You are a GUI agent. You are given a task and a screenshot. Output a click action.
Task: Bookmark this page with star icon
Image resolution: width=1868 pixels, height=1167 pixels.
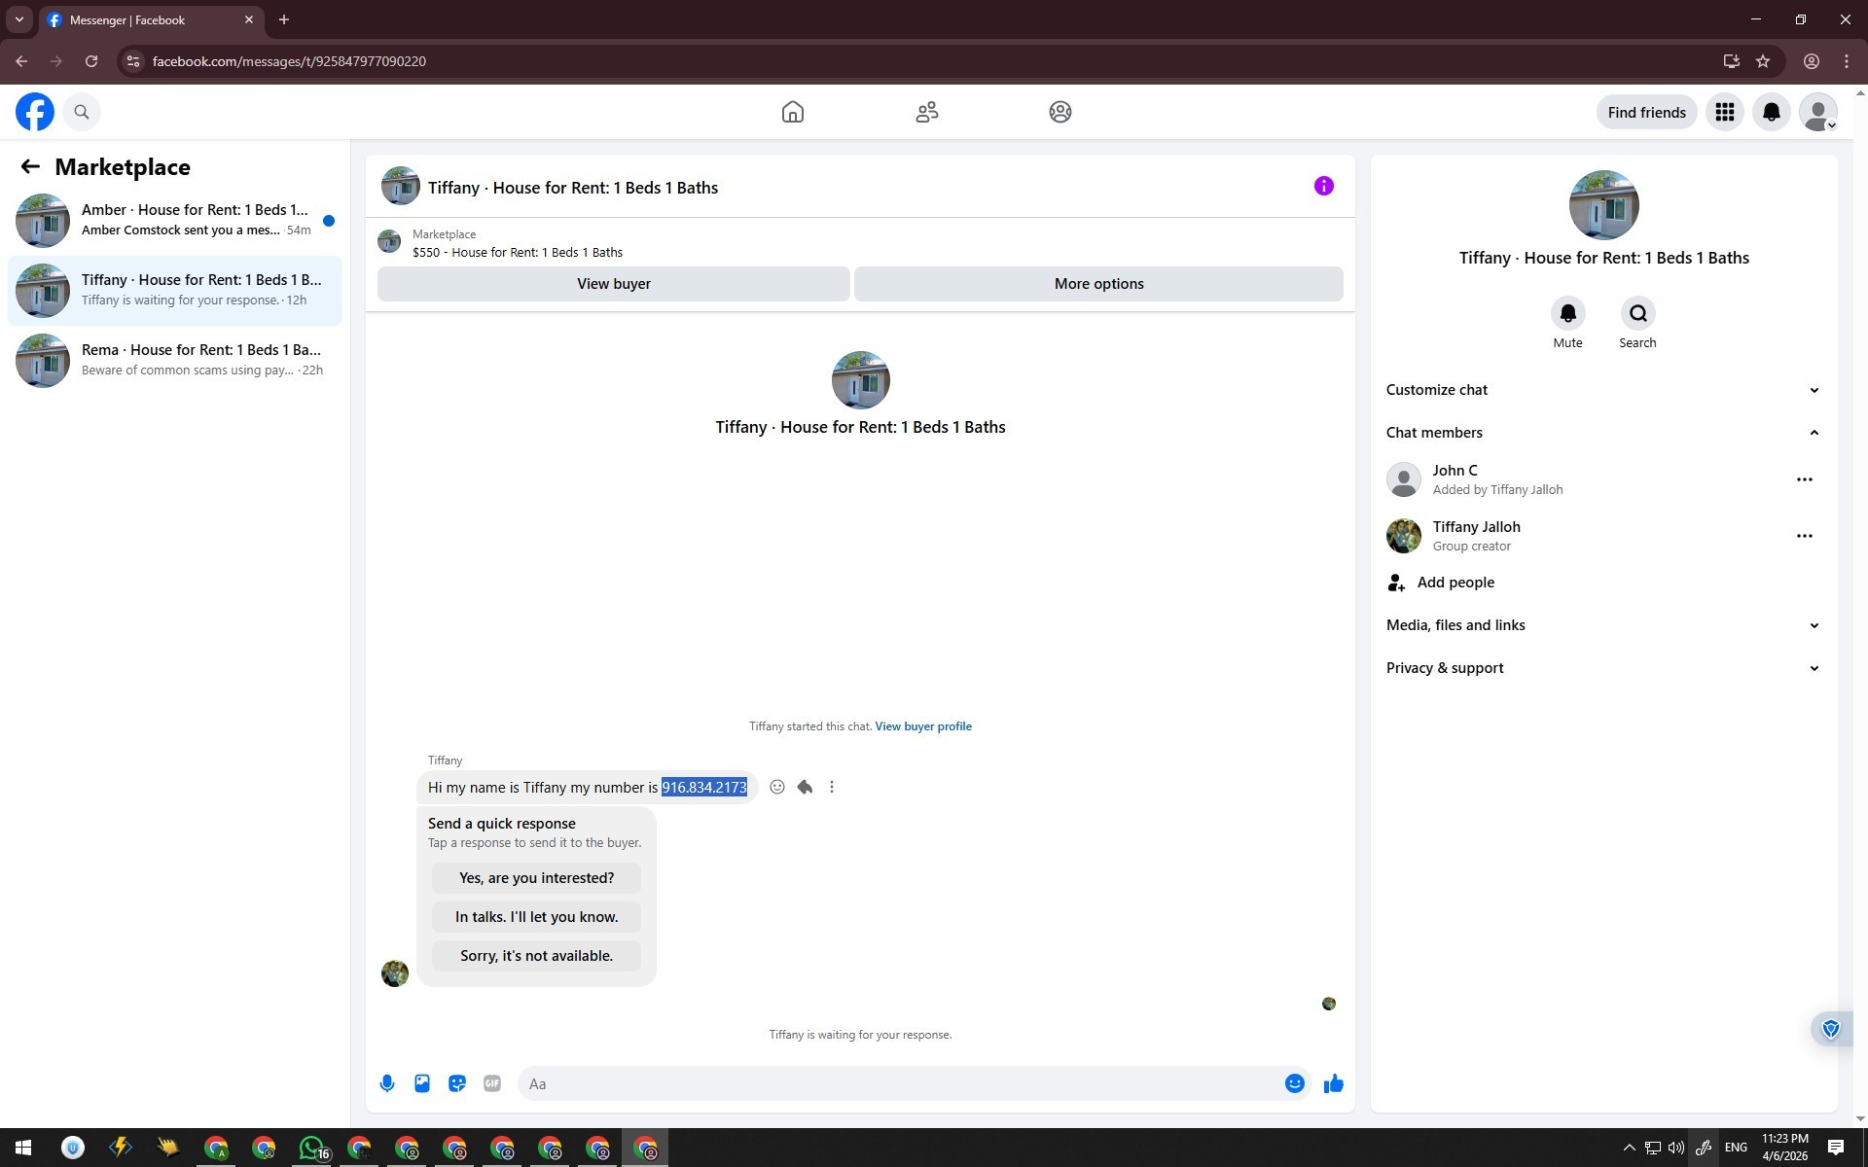(1763, 61)
